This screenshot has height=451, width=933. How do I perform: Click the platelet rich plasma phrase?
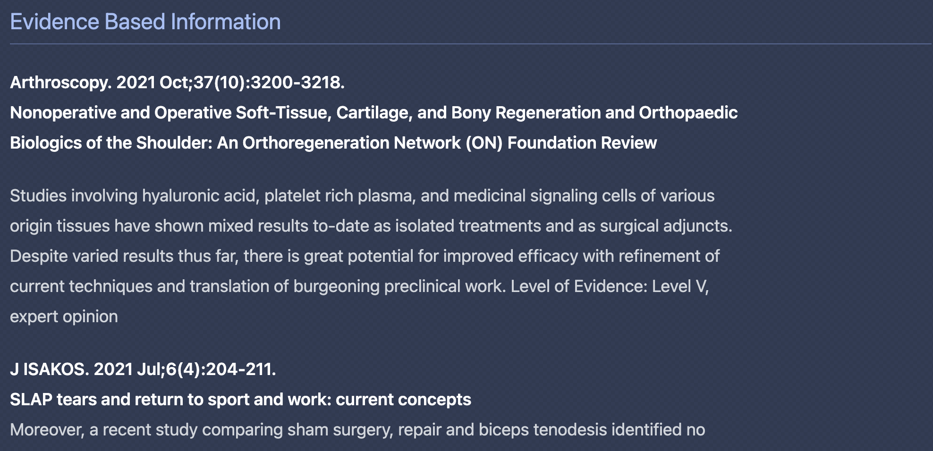click(x=339, y=196)
